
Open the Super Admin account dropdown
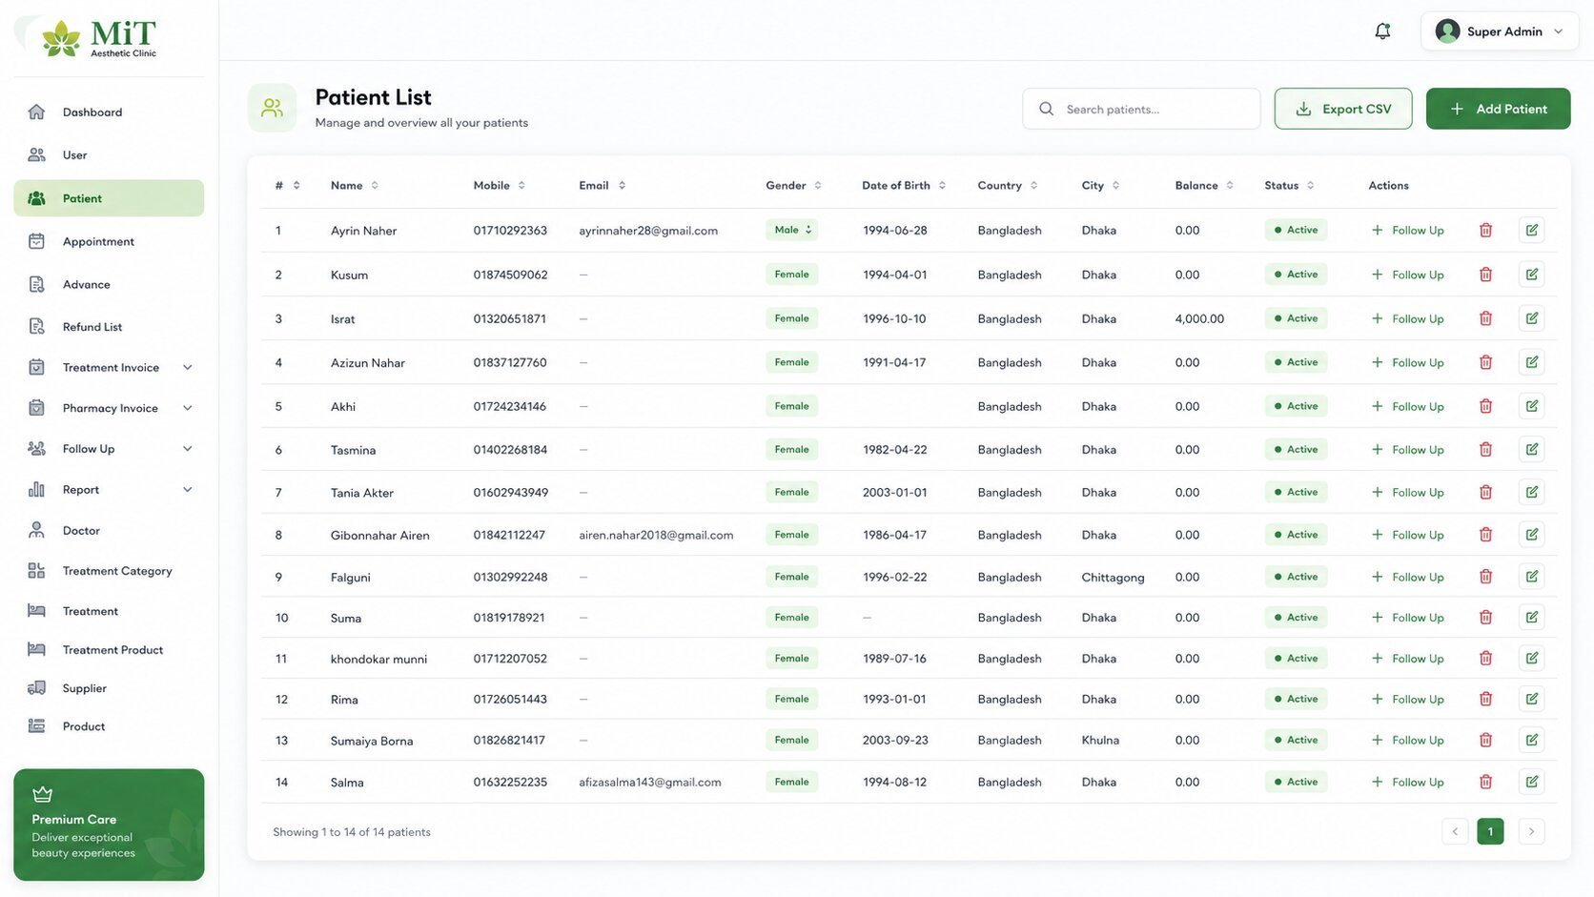pos(1500,31)
